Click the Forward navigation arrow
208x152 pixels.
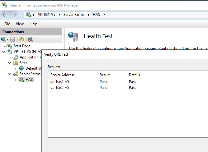[x=15, y=15]
